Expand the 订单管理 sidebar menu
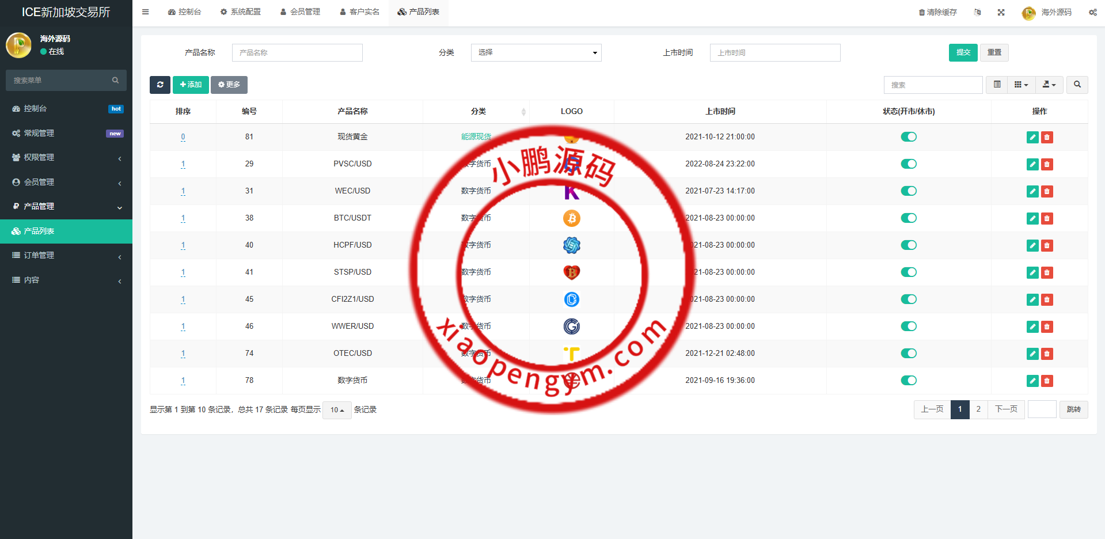This screenshot has width=1105, height=539. point(66,256)
